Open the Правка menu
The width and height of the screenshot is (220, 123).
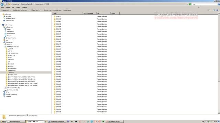click(x=8, y=8)
